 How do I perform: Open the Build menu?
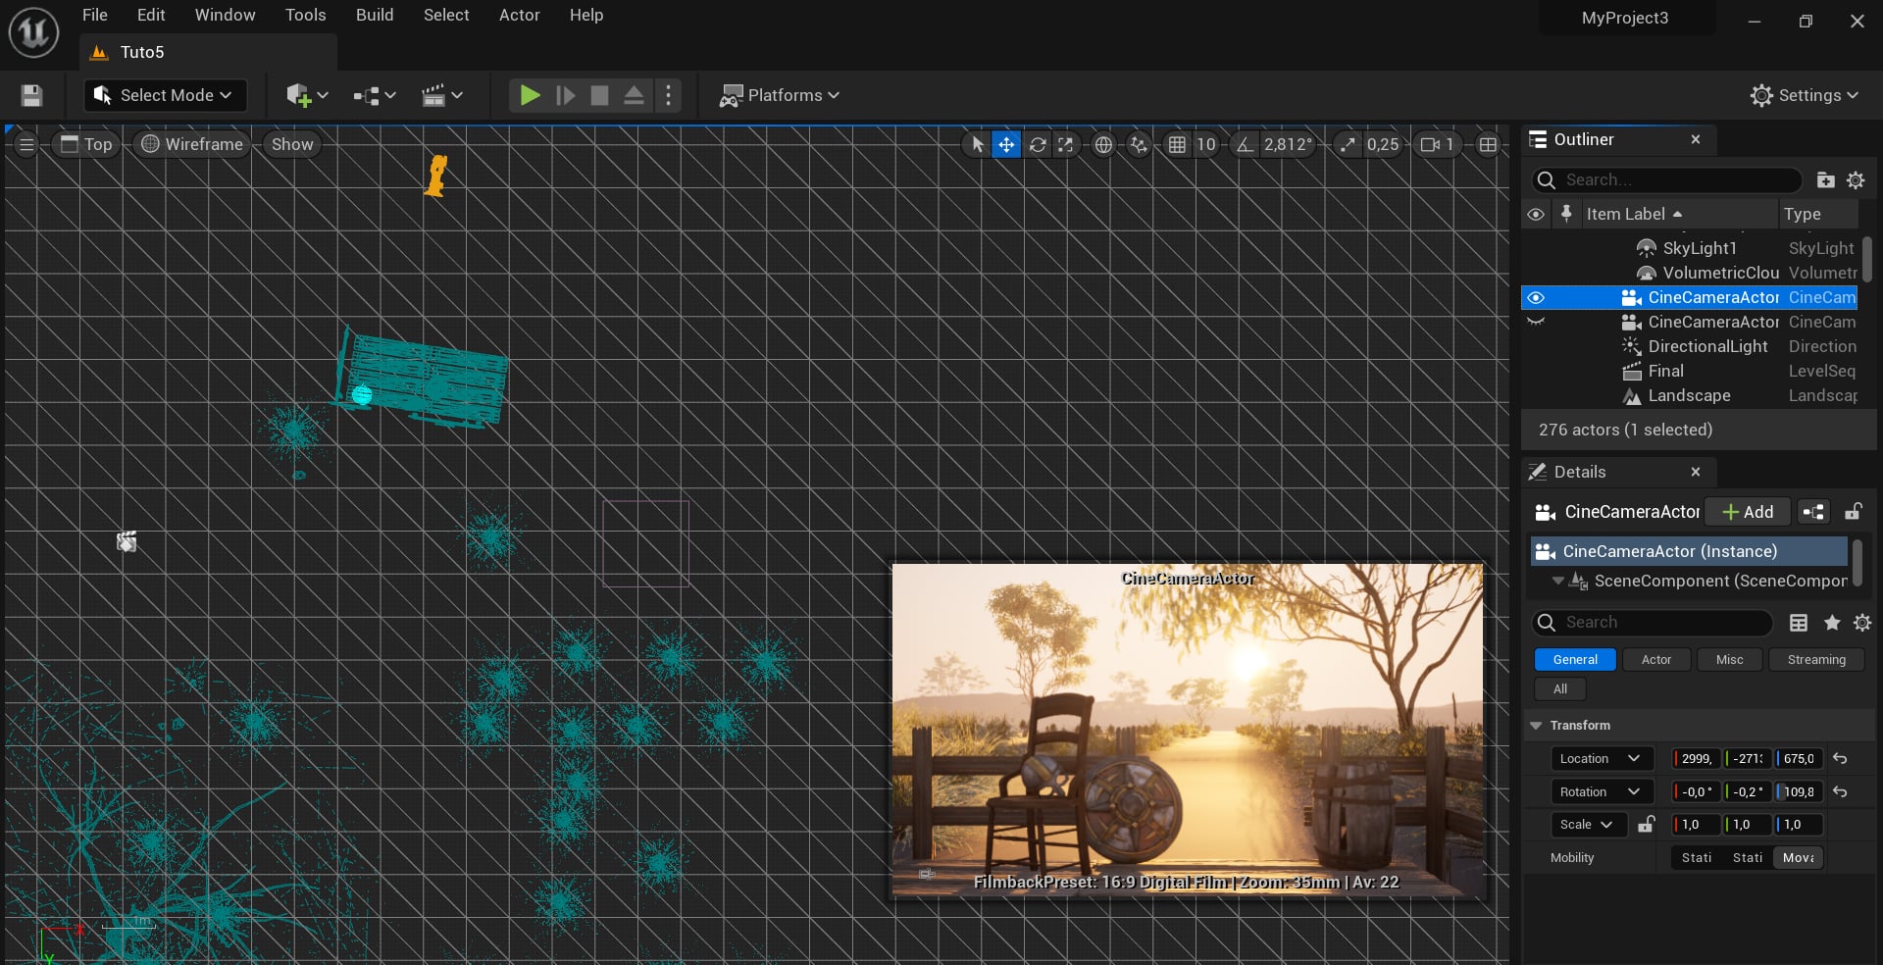375,15
